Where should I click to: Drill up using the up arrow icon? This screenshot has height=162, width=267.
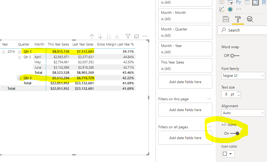pos(92,36)
